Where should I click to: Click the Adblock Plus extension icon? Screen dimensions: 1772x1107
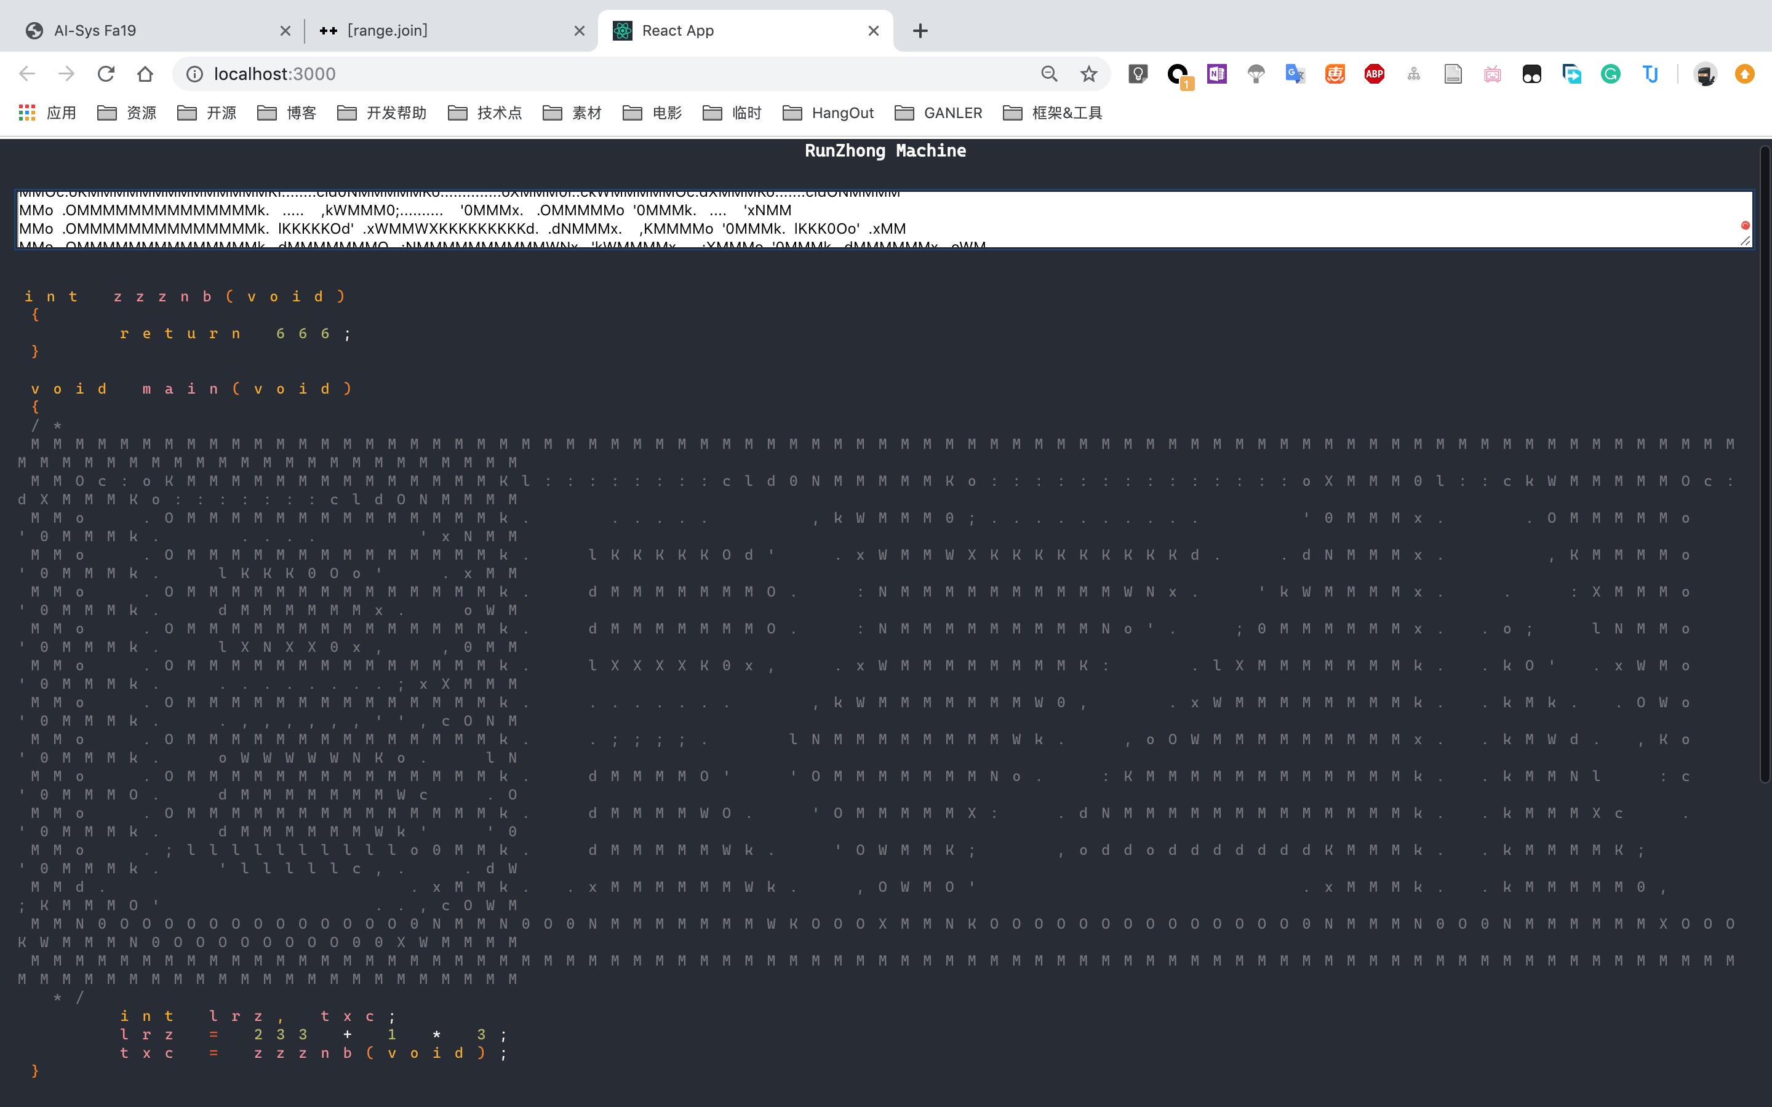pyautogui.click(x=1374, y=74)
